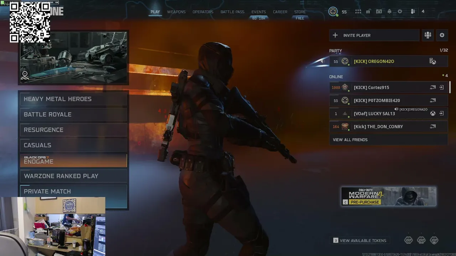This screenshot has height=256, width=456.
Task: Click the middle 2XP token icon
Action: [421, 240]
